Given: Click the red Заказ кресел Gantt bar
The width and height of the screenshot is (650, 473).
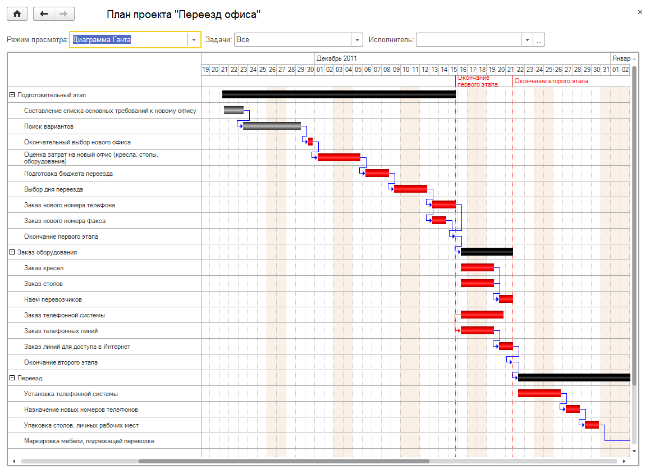Looking at the screenshot, I should tap(477, 267).
